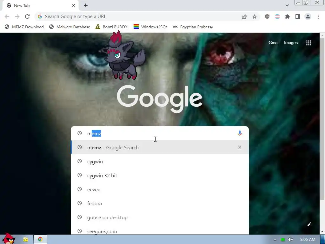The width and height of the screenshot is (325, 244).
Task: Toggle the side panel icon
Action: click(298, 17)
